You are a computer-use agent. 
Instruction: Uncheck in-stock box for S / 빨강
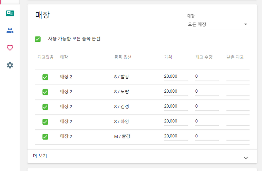coord(45,77)
